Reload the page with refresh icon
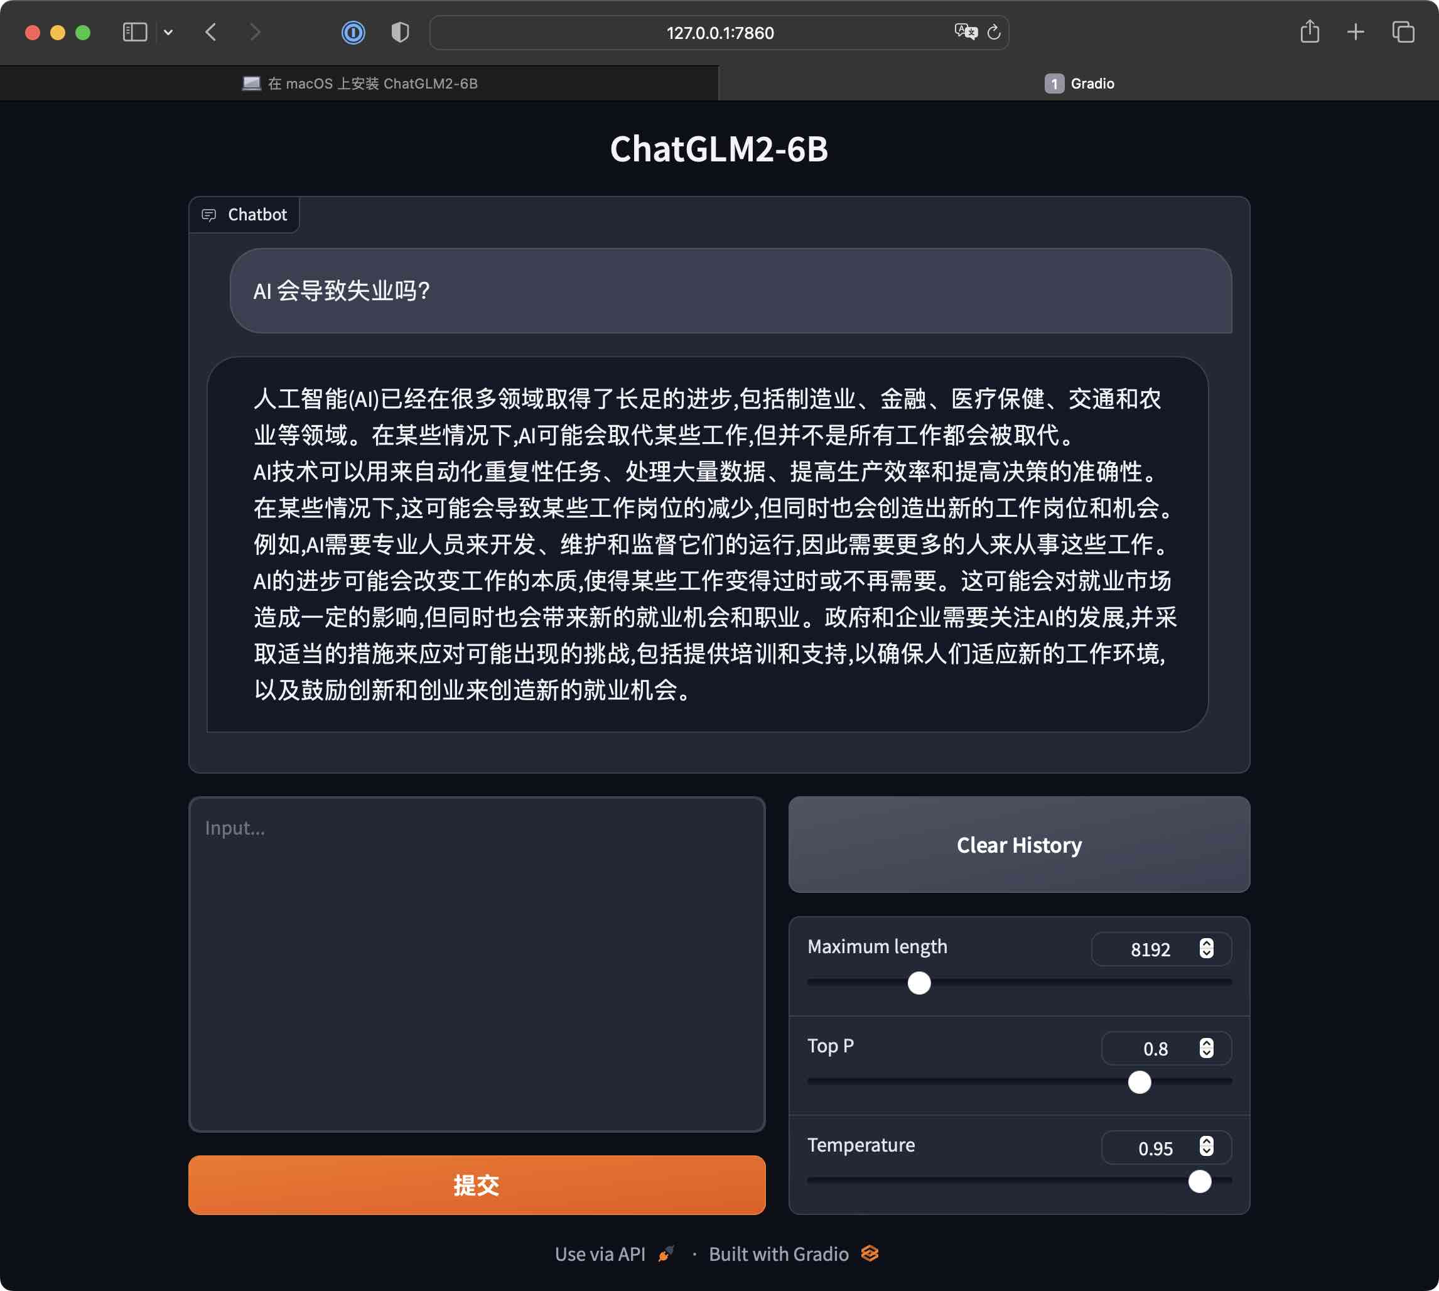This screenshot has height=1291, width=1439. coord(994,33)
